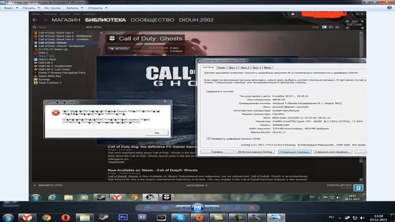395x222 pixels.
Task: Open the Подробнее link under the news
Action: pos(116,162)
